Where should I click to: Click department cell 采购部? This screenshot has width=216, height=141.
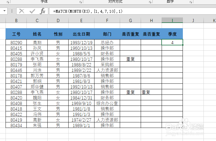107,65
